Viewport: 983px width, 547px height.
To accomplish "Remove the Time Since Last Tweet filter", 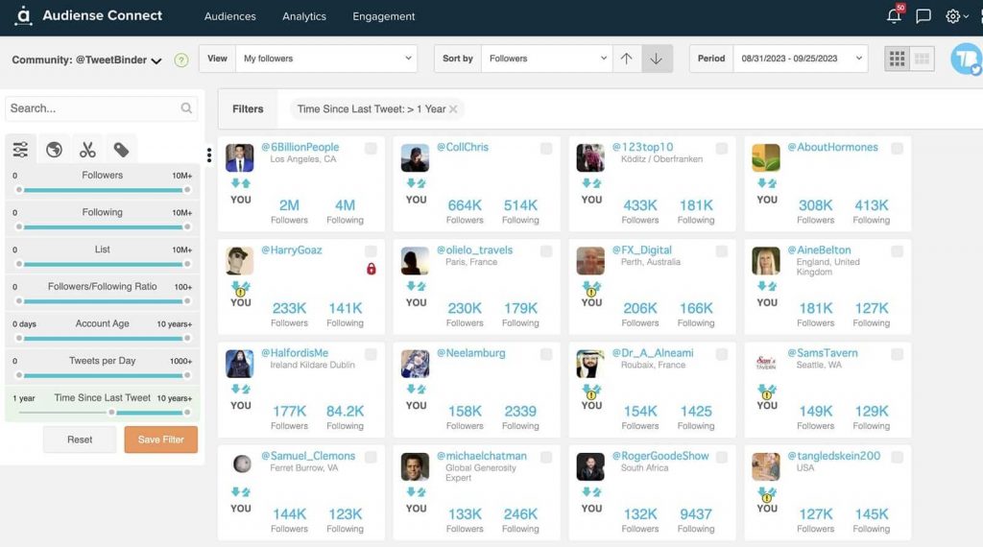I will (x=453, y=109).
